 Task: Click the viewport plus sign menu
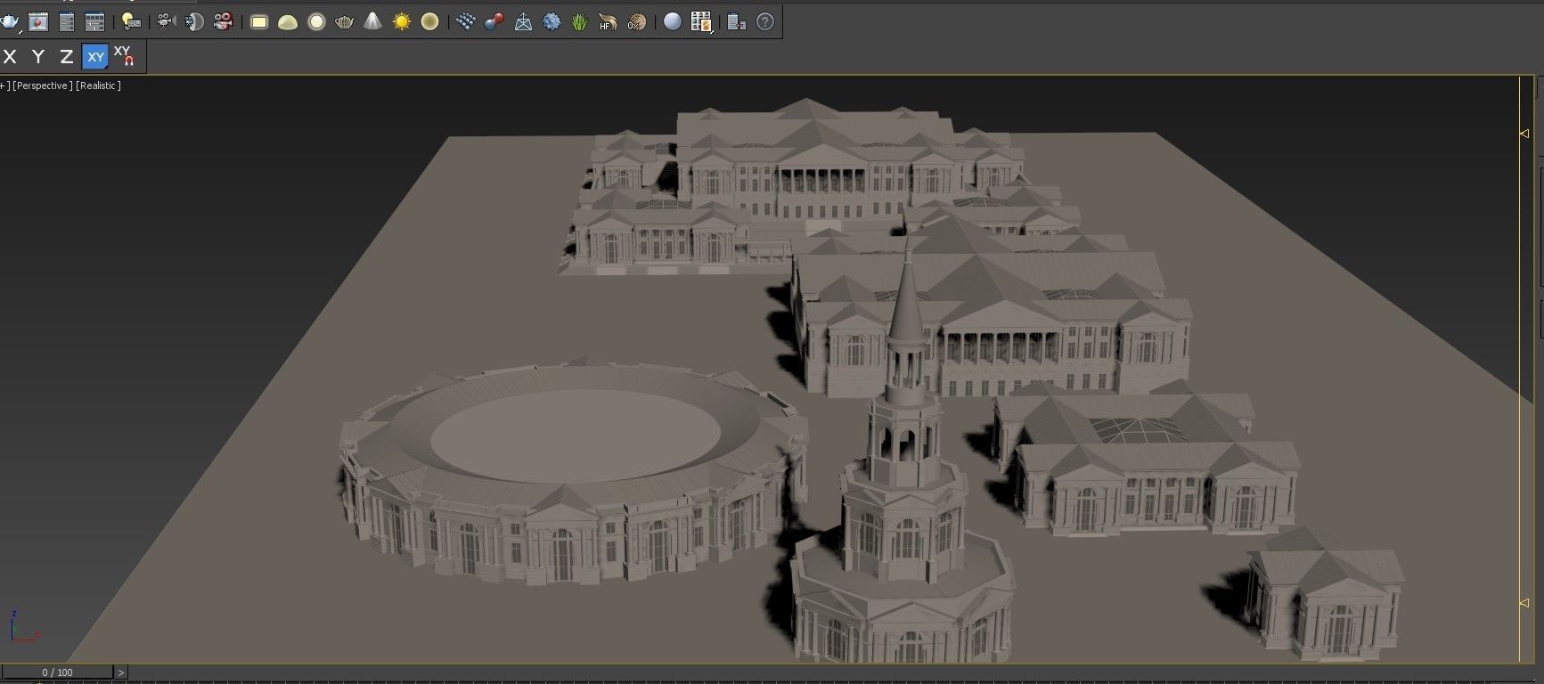tap(4, 85)
